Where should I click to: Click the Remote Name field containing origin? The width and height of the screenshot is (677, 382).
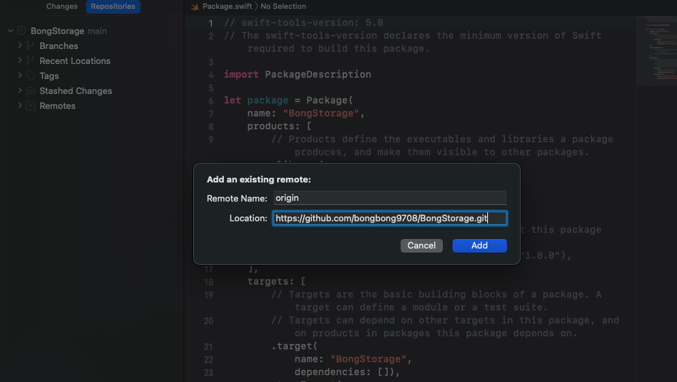[390, 197]
